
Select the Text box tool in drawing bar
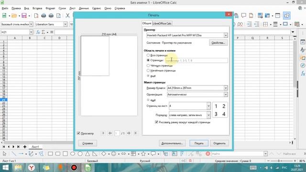point(175,154)
